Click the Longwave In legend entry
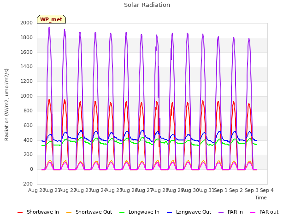Viewport: 295px width, 221px height. 139,212
